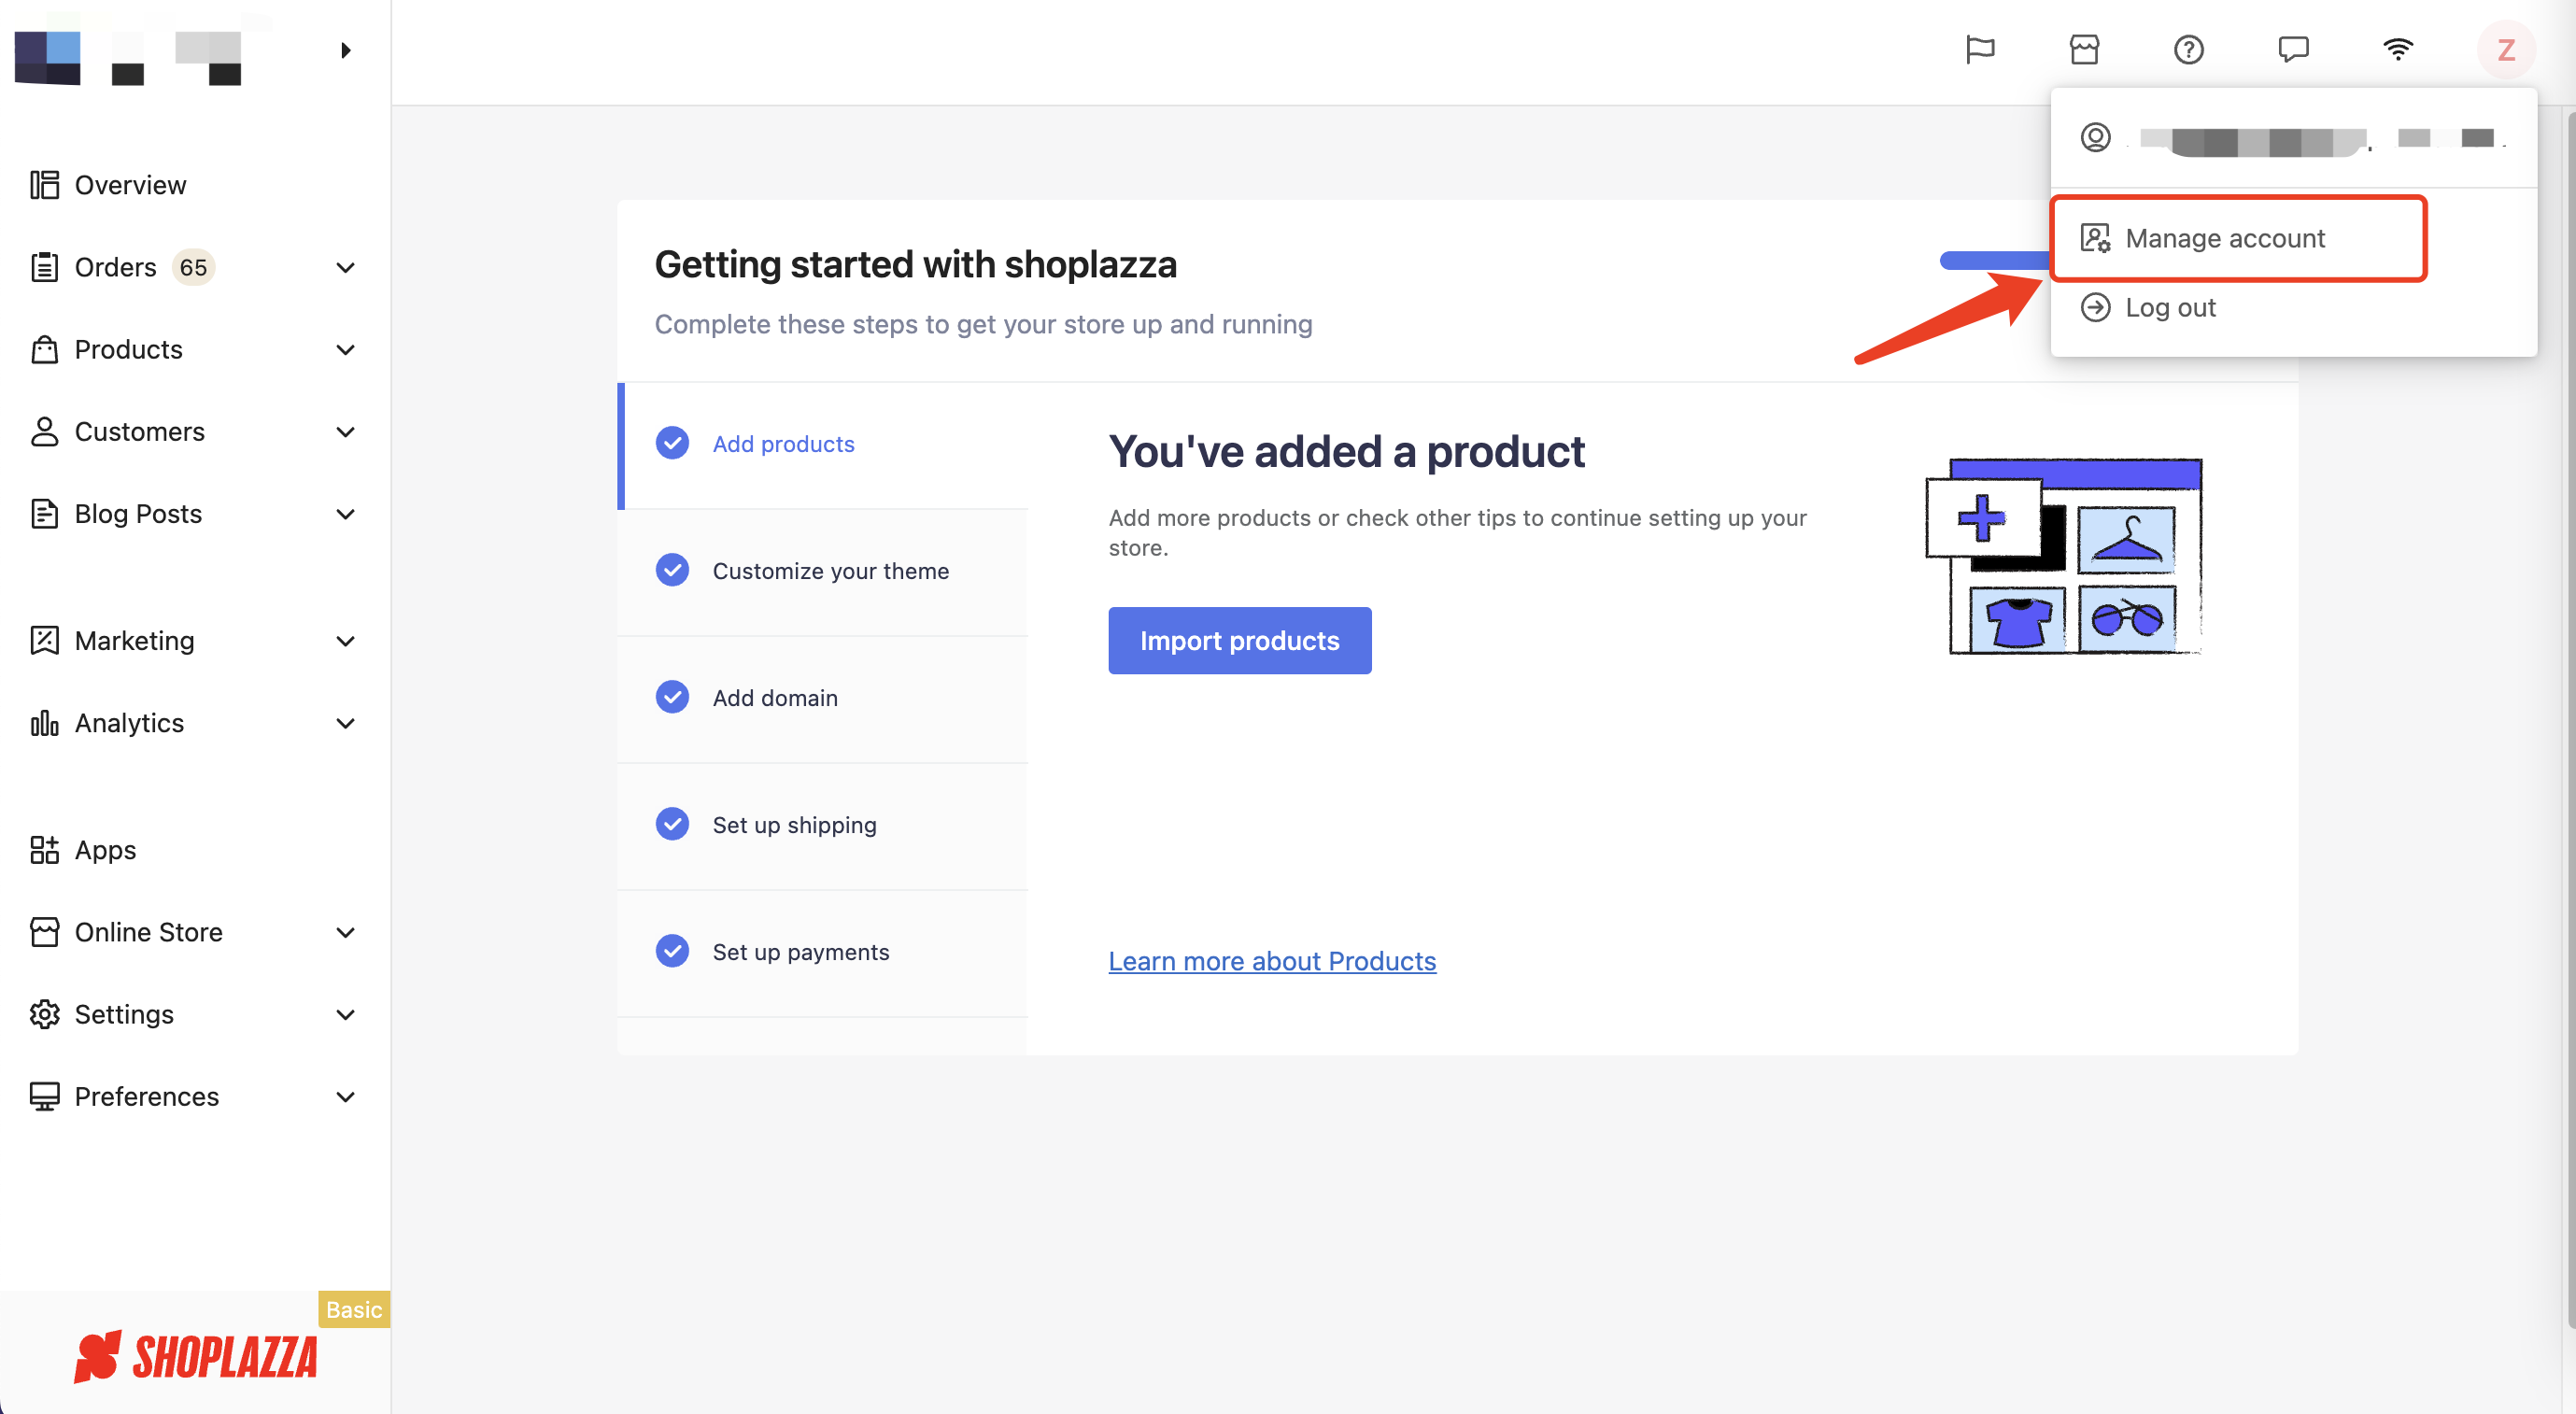Click the Manage account person-gear icon
2576x1414 pixels.
(x=2095, y=238)
